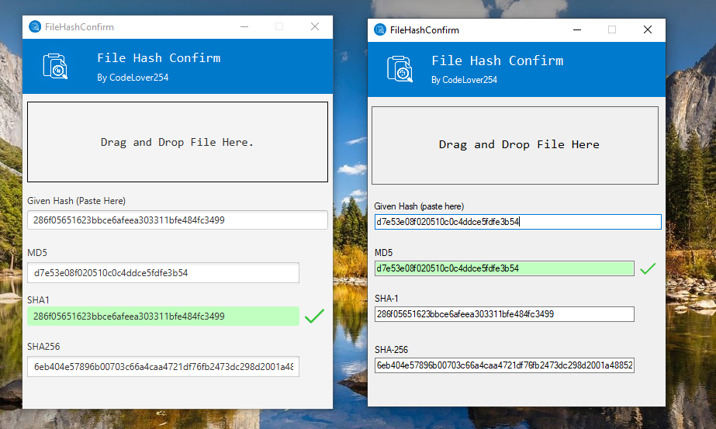Click the white MD5 hash field
This screenshot has height=429, width=716.
pyautogui.click(x=163, y=273)
